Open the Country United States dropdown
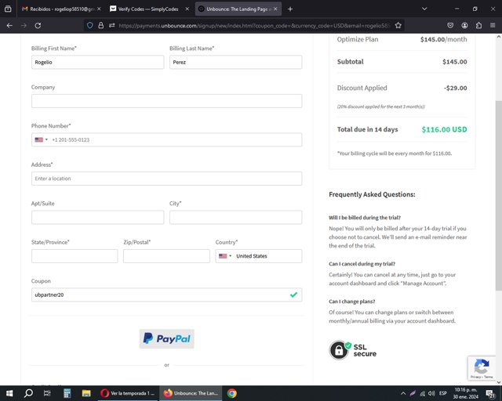This screenshot has height=401, width=502. [x=259, y=256]
